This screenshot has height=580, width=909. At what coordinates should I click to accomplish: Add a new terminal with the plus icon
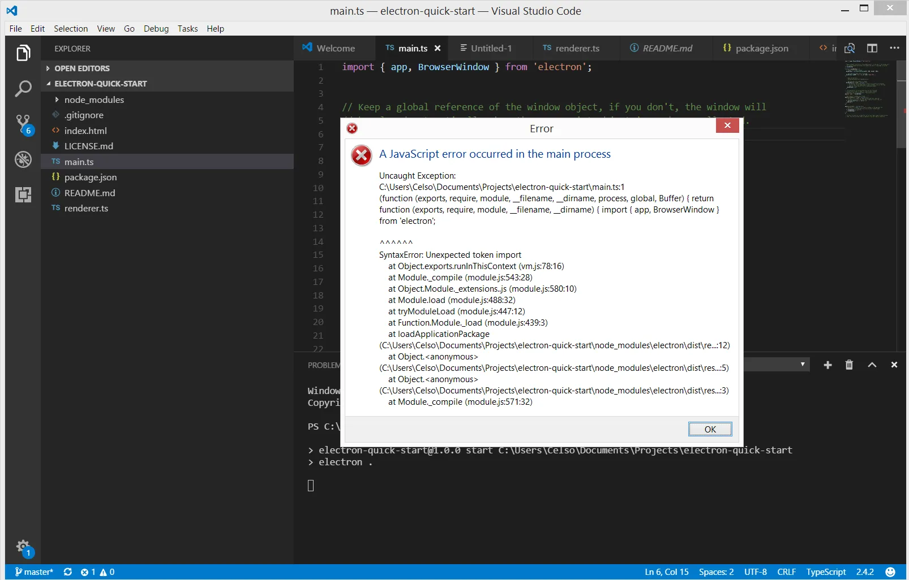(827, 365)
